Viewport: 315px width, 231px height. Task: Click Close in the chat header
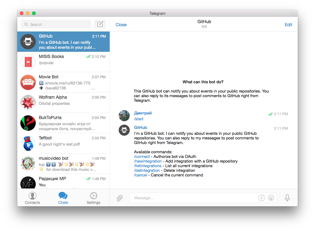[x=121, y=25]
